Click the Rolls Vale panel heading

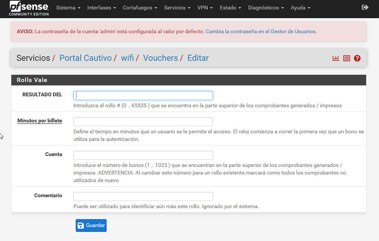188,80
